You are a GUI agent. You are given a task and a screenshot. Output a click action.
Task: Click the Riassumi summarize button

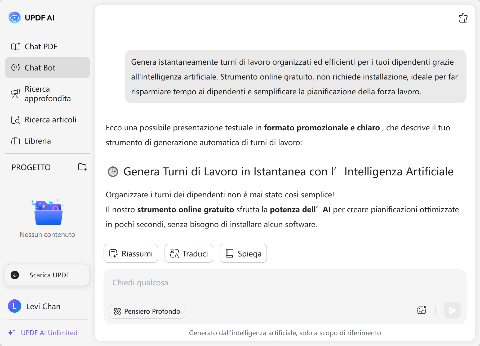pos(131,254)
